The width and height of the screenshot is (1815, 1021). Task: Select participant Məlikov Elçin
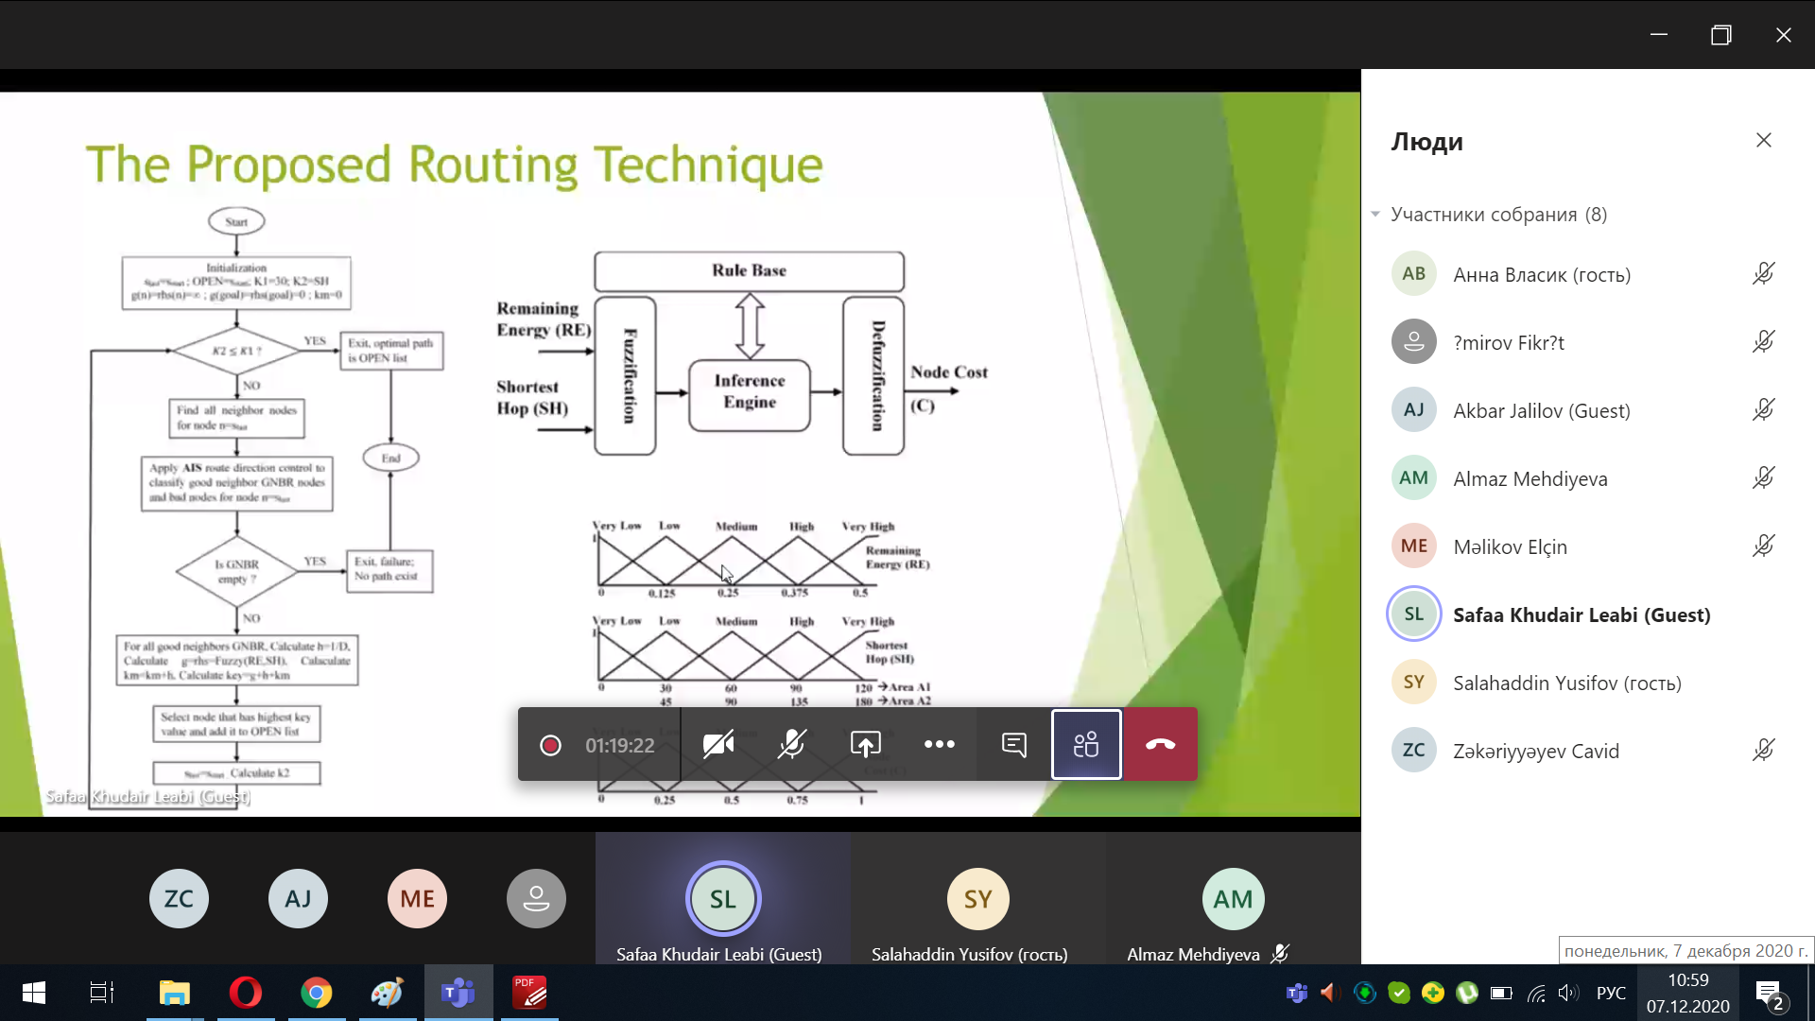click(1588, 546)
